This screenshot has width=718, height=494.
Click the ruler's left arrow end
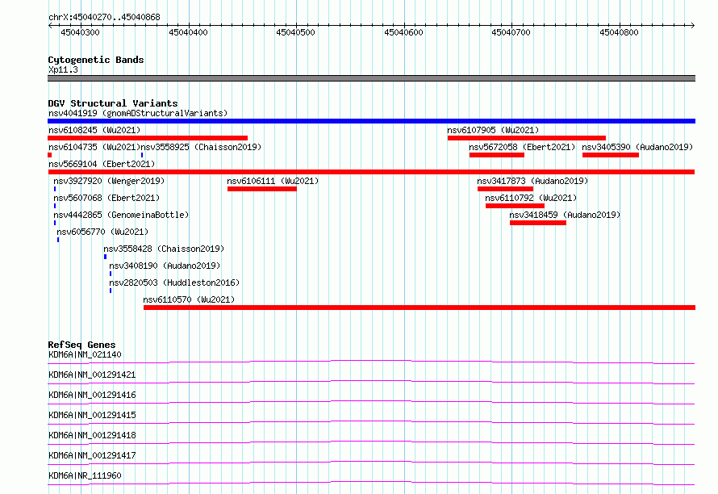click(50, 26)
